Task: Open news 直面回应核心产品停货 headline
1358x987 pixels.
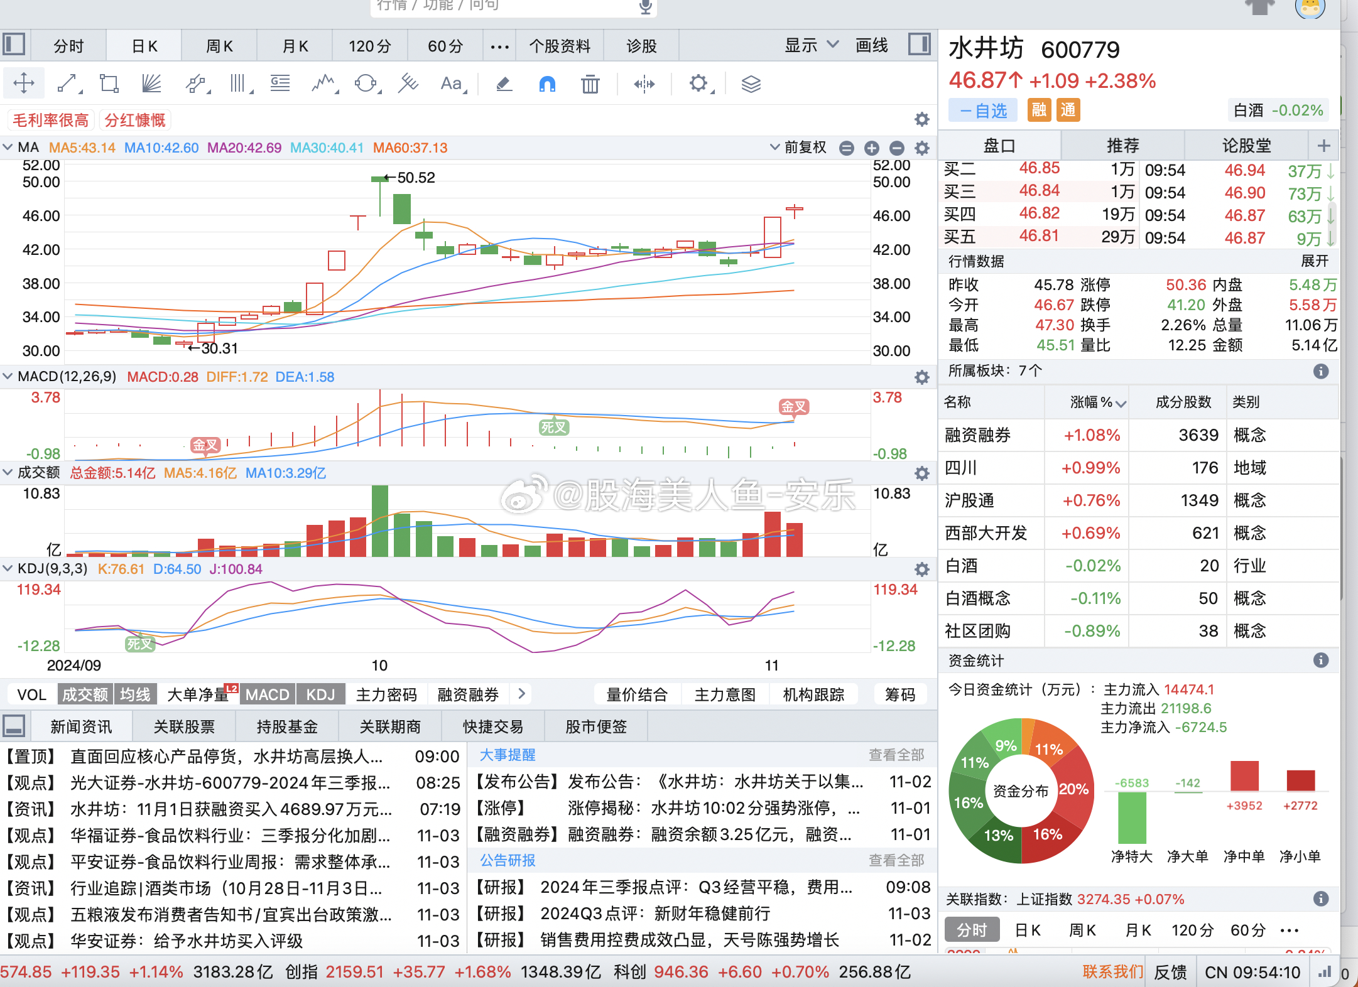Action: [x=227, y=756]
